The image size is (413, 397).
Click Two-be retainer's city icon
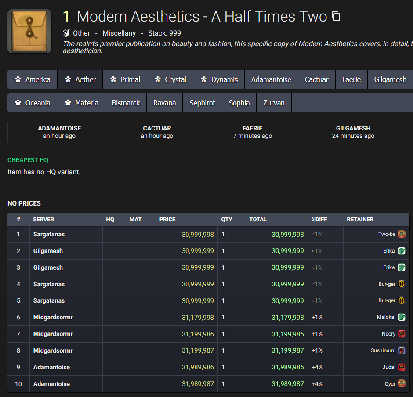[402, 234]
